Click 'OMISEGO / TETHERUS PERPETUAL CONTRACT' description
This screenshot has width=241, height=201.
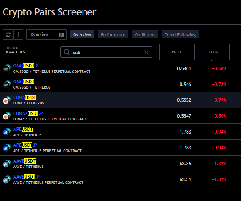(x=52, y=71)
